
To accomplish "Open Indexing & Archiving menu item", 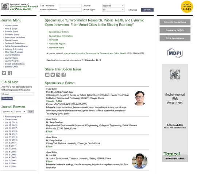I will click(14, 49).
